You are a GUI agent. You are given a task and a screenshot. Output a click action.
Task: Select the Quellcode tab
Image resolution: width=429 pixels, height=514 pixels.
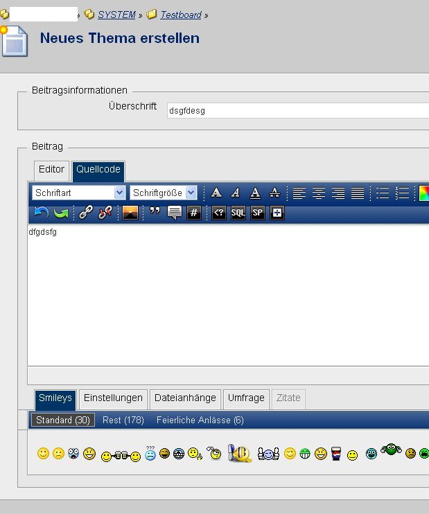point(98,170)
